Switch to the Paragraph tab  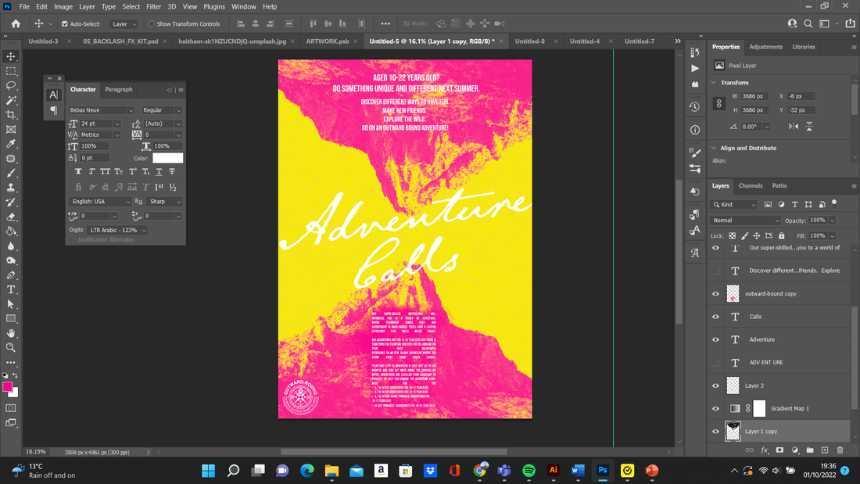[119, 89]
